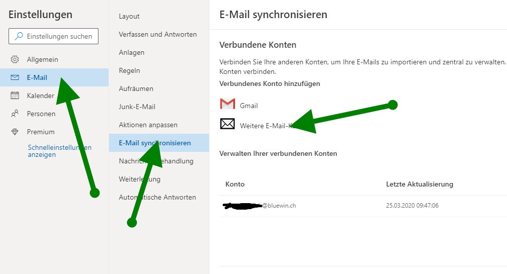The image size is (507, 274).
Task: Type in the Einstellungen suchen search field
Action: click(x=59, y=36)
